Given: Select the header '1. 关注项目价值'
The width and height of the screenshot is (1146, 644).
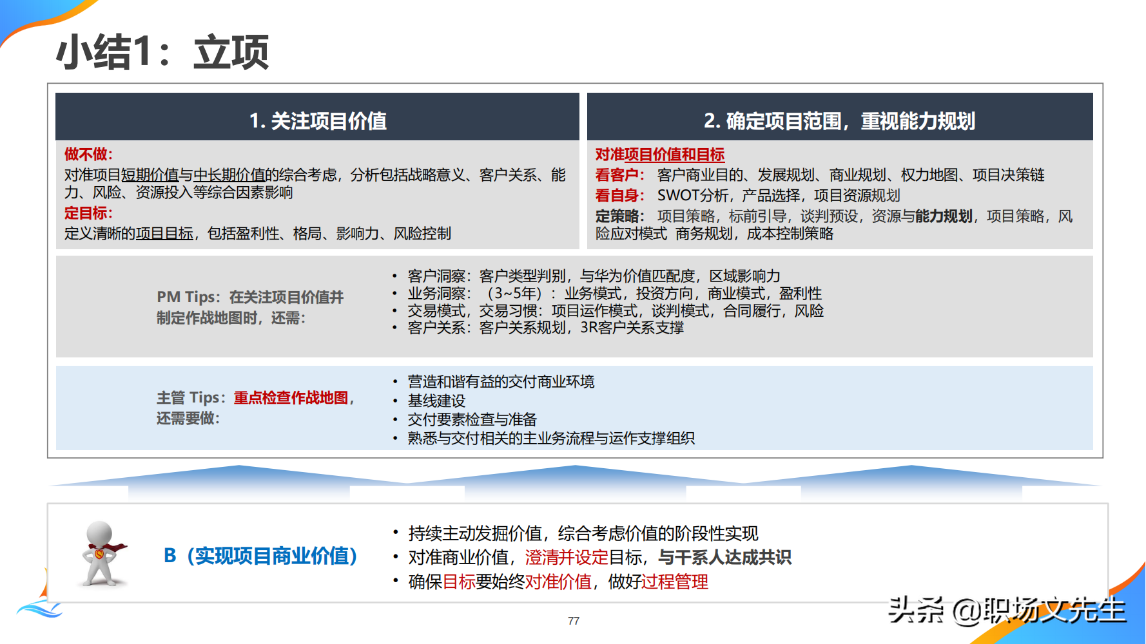Looking at the screenshot, I should point(317,118).
